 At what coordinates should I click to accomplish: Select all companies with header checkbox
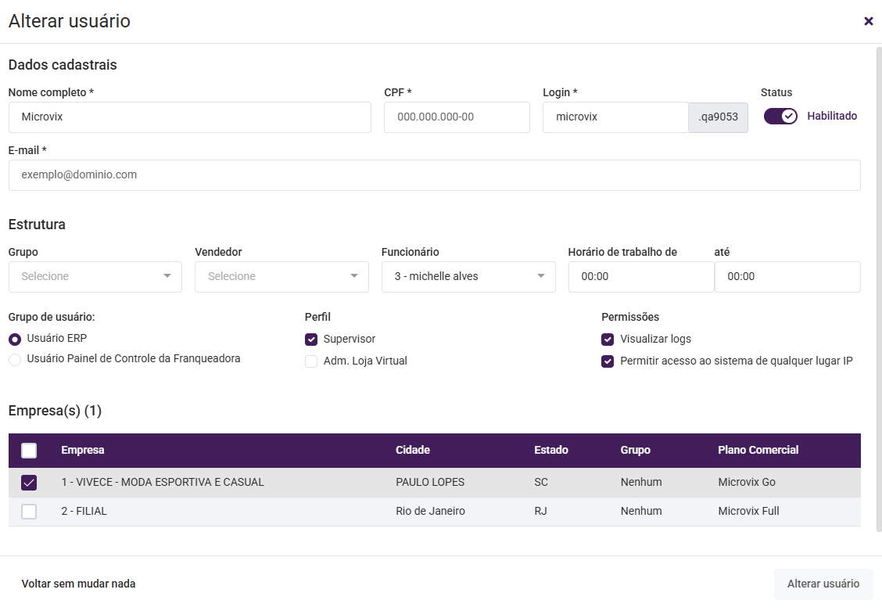[29, 451]
